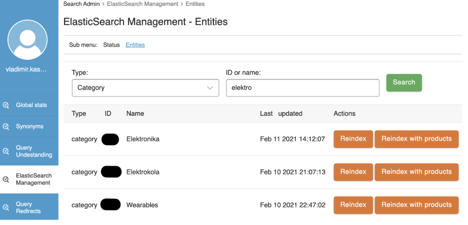Click Entities in the breadcrumb
468x225 pixels.
coord(195,4)
